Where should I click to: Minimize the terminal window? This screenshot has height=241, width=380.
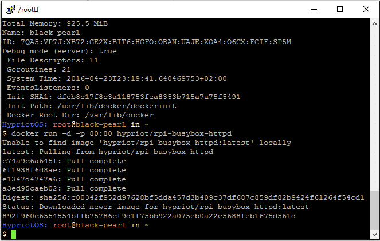pyautogui.click(x=314, y=9)
